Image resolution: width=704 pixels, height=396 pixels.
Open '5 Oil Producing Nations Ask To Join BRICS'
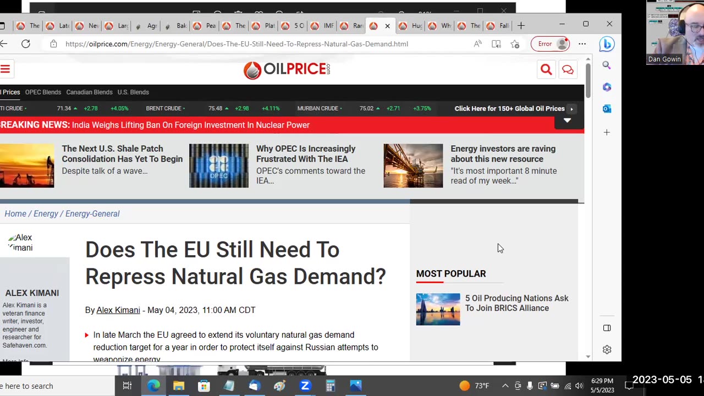(x=517, y=303)
